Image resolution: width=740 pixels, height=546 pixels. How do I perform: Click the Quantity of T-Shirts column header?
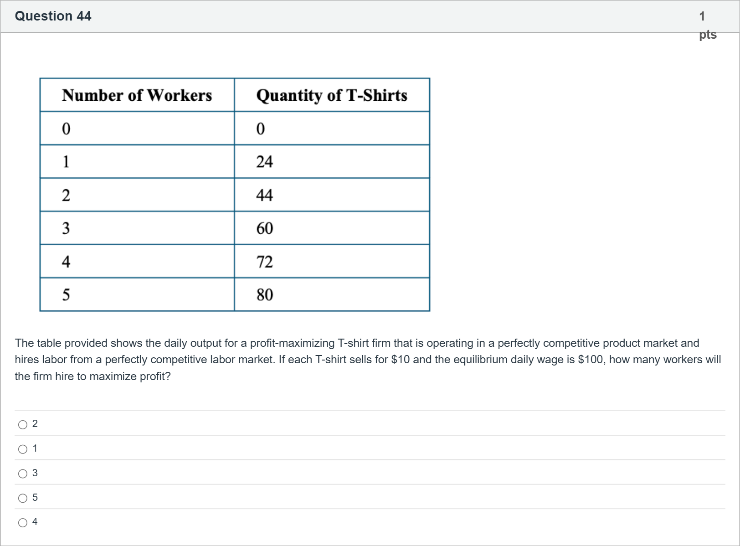tap(331, 95)
